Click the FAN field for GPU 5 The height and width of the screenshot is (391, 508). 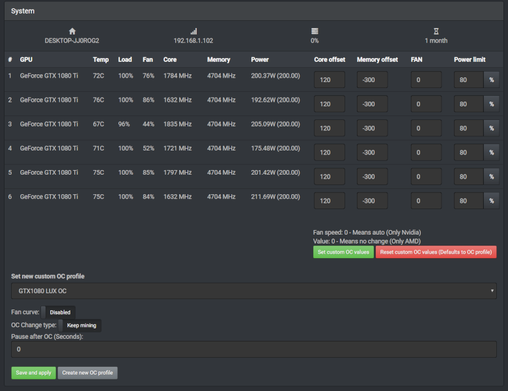pyautogui.click(x=427, y=177)
